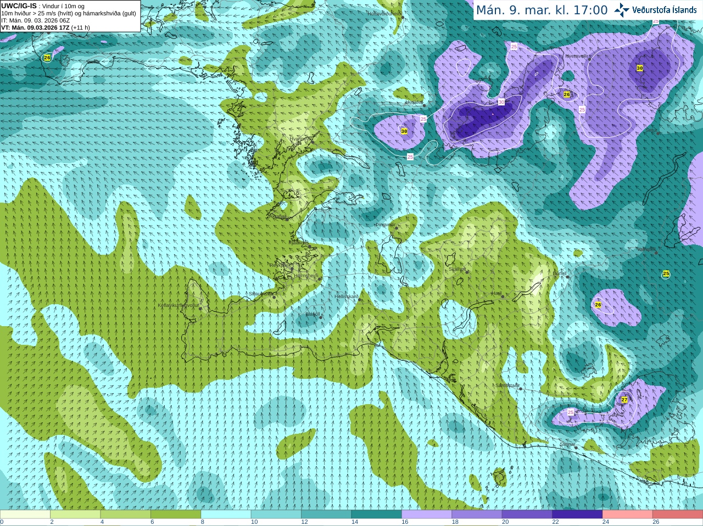
Task: Pick the 16–18 lavender legend swatch
Action: pos(427,514)
